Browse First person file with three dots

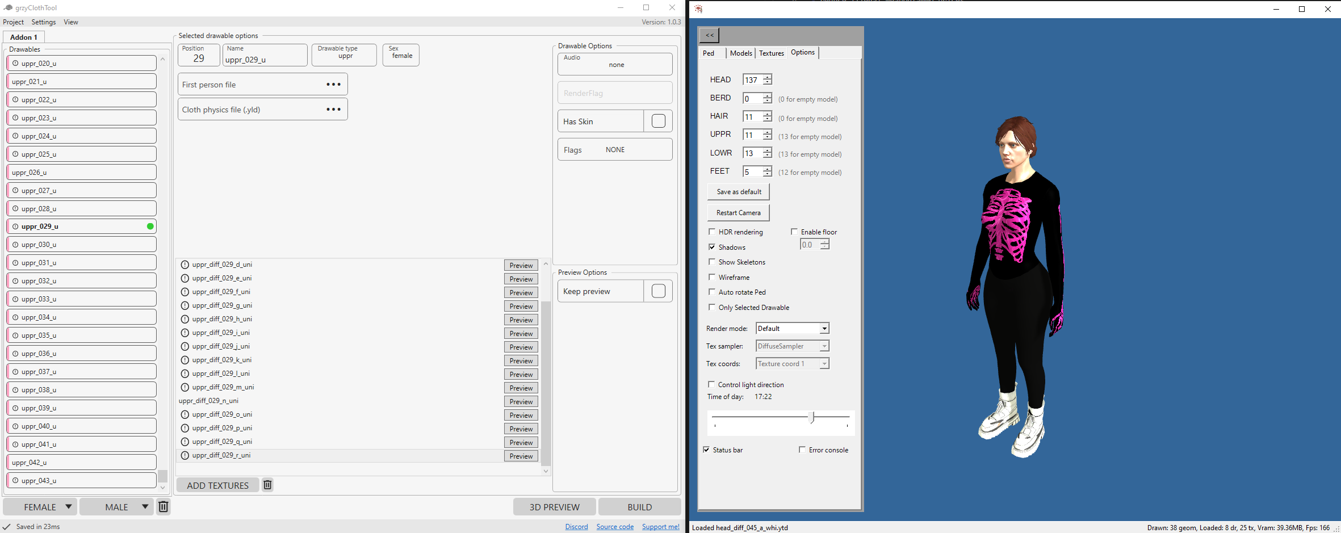point(334,85)
